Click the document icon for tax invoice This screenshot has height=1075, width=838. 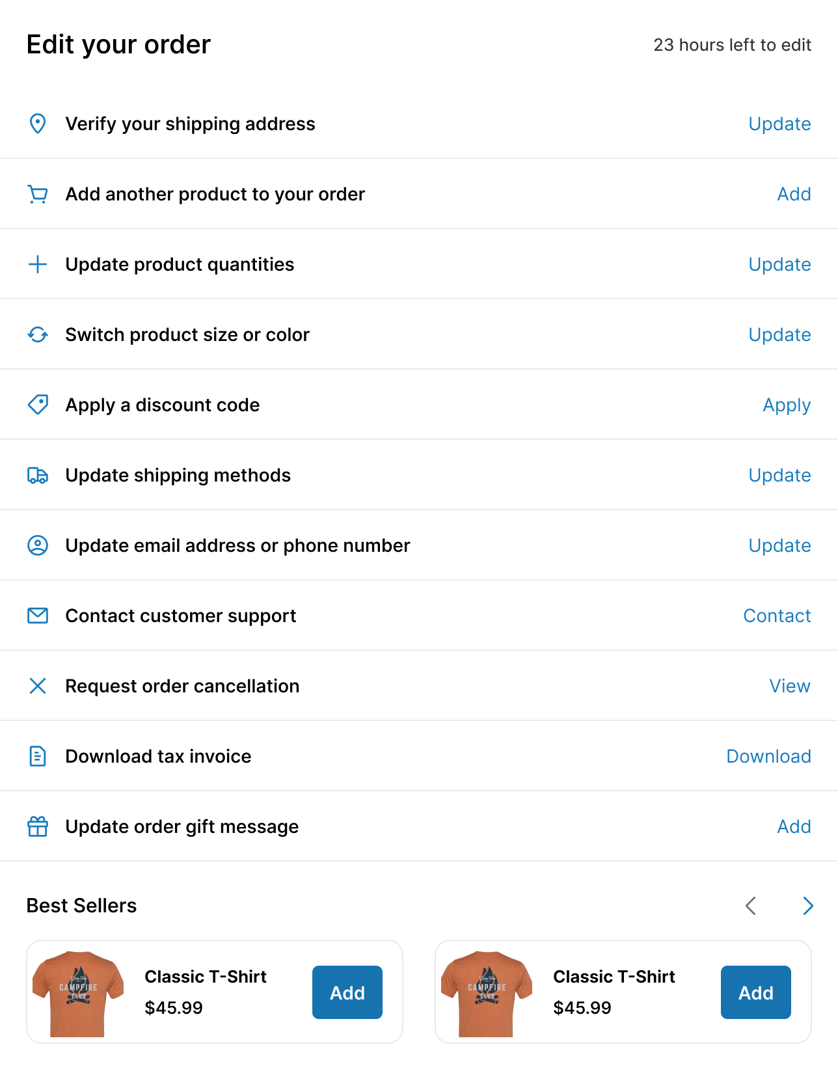tap(38, 756)
